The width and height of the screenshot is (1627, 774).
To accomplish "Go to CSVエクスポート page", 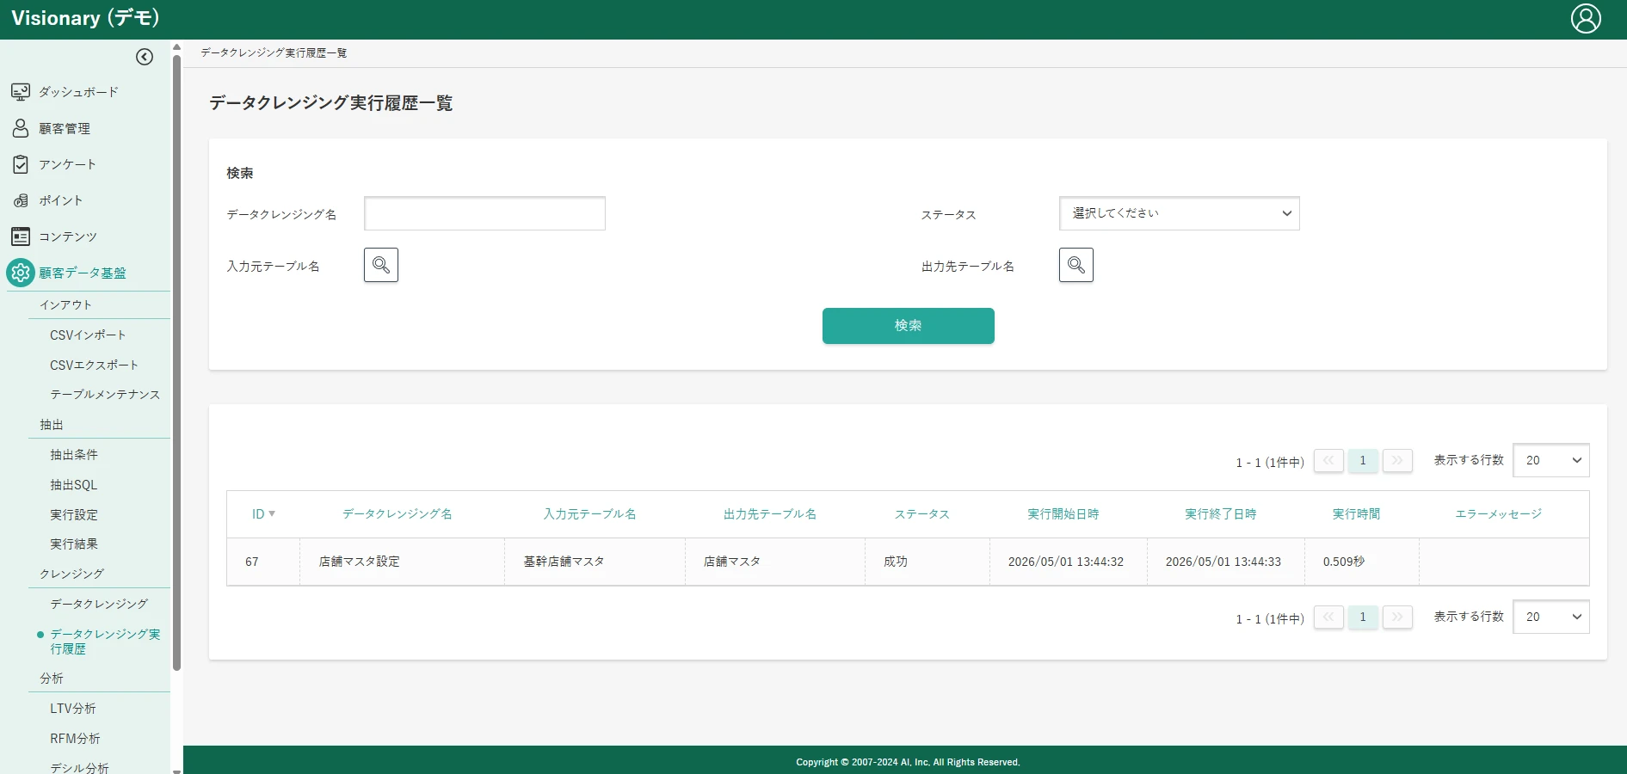I will pos(94,365).
